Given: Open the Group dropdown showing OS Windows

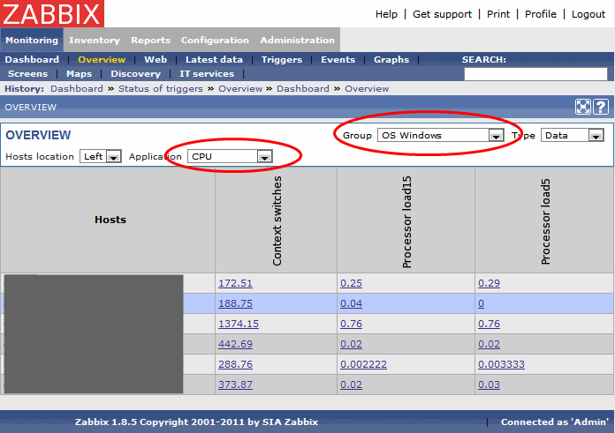Looking at the screenshot, I should (x=439, y=136).
